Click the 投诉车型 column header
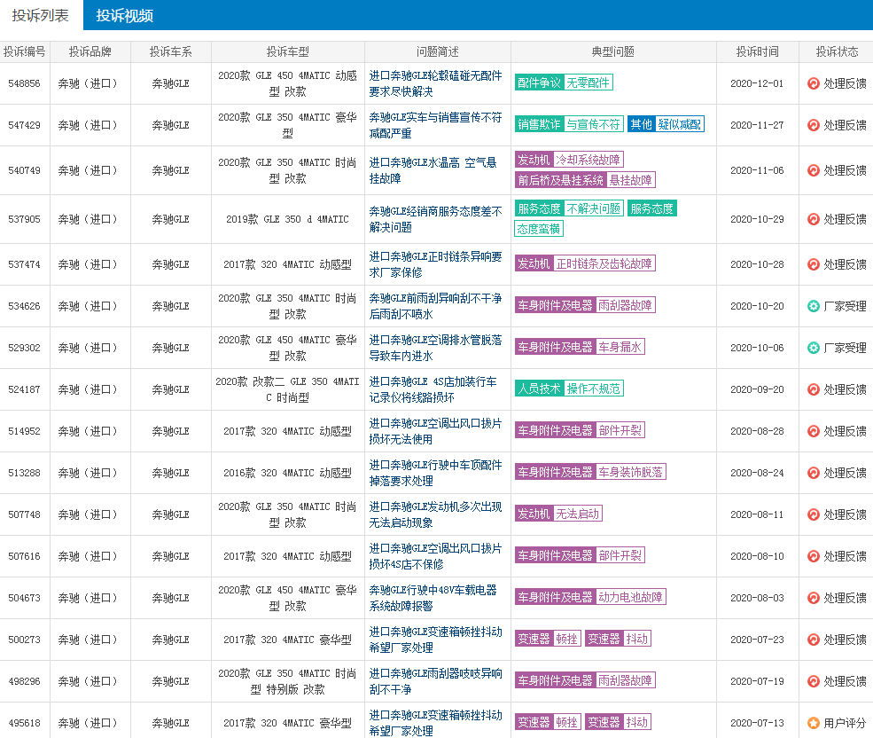 [x=288, y=51]
